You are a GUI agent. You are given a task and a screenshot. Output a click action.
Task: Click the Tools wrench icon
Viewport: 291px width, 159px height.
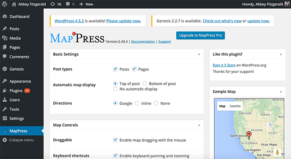pos(5,109)
